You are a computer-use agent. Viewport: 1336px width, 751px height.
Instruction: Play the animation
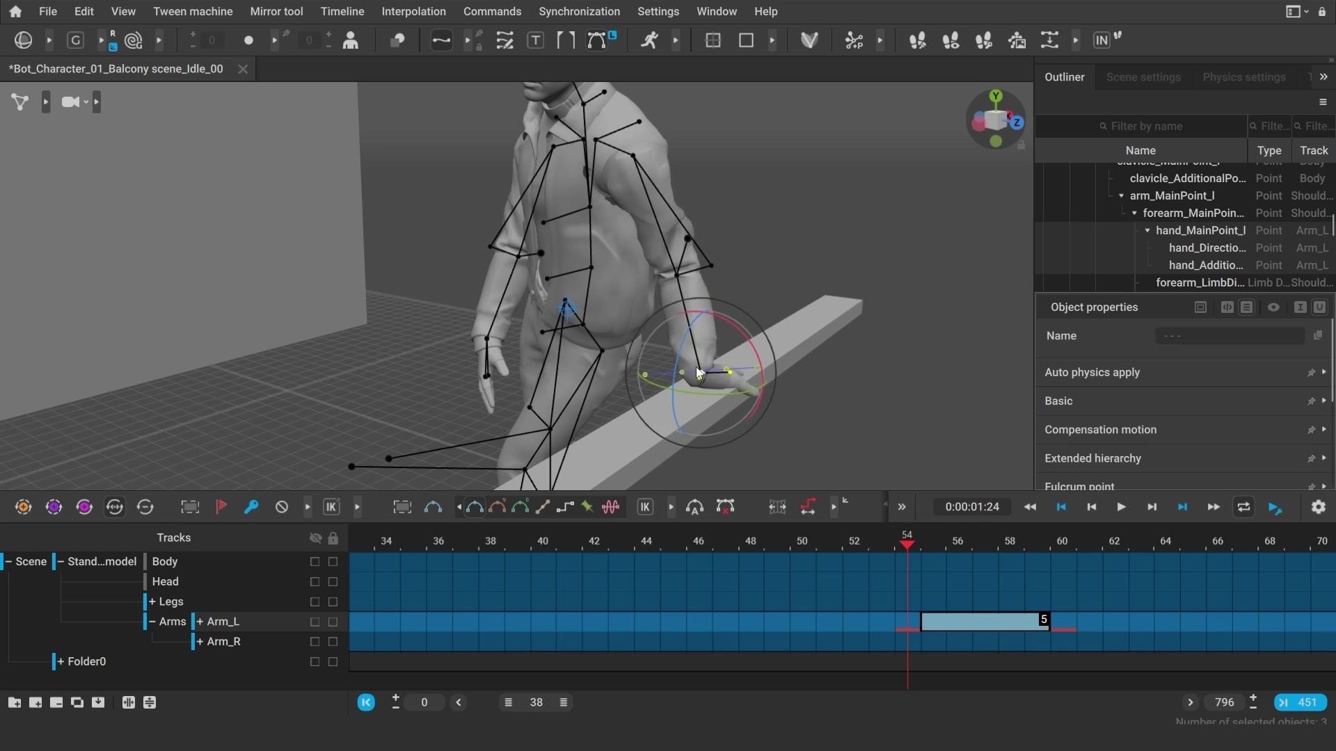pos(1121,507)
